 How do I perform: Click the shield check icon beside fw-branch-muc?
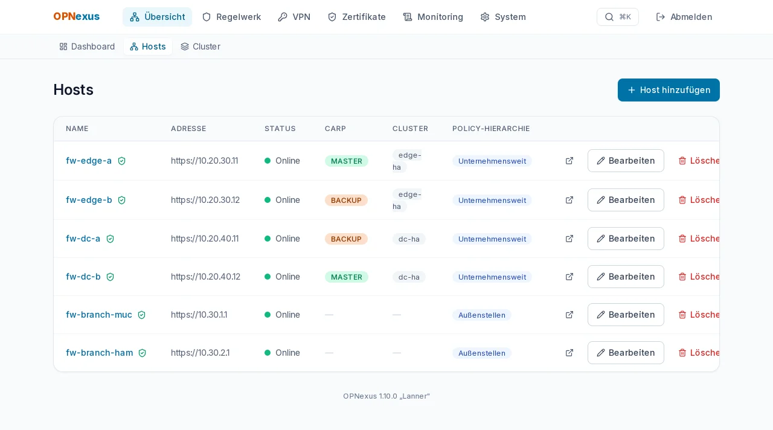coord(141,315)
